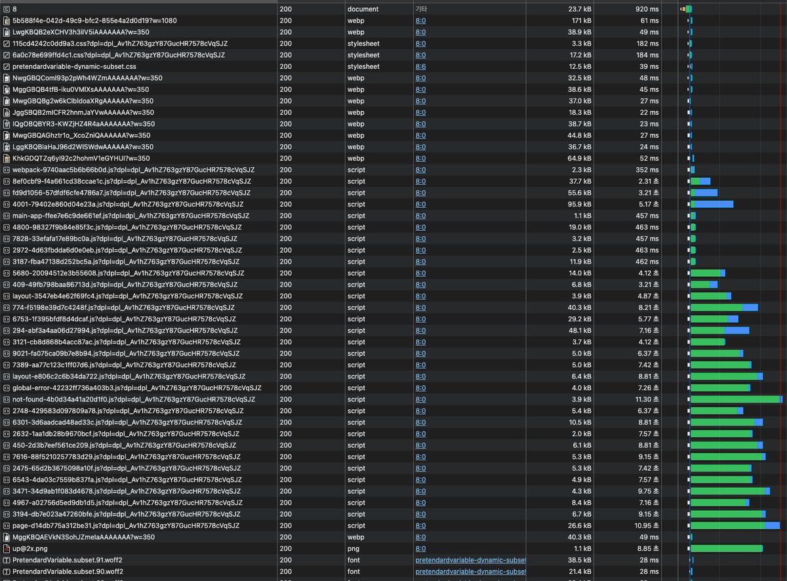Click the image icon of KhkGDQTZq6yl92c2hohmV1eGYHUI row
The height and width of the screenshot is (581, 787).
tap(7, 158)
